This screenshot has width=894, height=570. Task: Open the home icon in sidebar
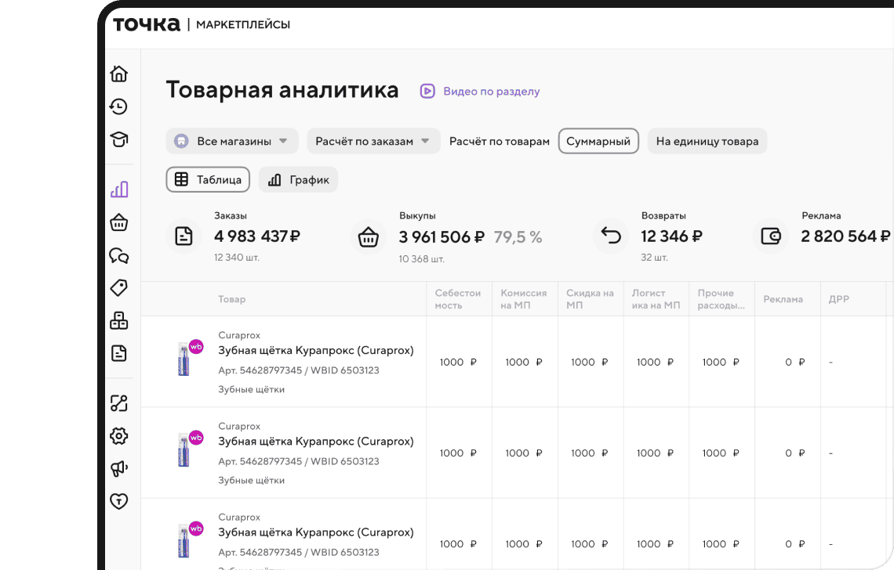click(118, 74)
